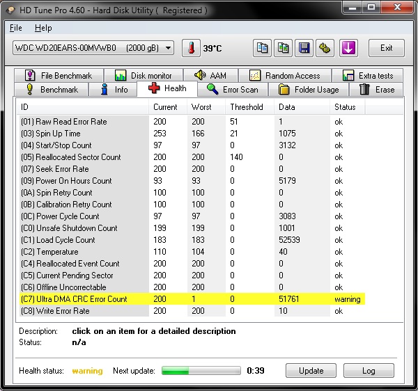
Task: Select the Ultra DMA CRC Error Count row
Action: pos(192,299)
